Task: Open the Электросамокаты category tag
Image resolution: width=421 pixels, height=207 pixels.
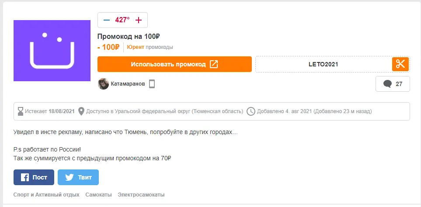Action: 141,195
